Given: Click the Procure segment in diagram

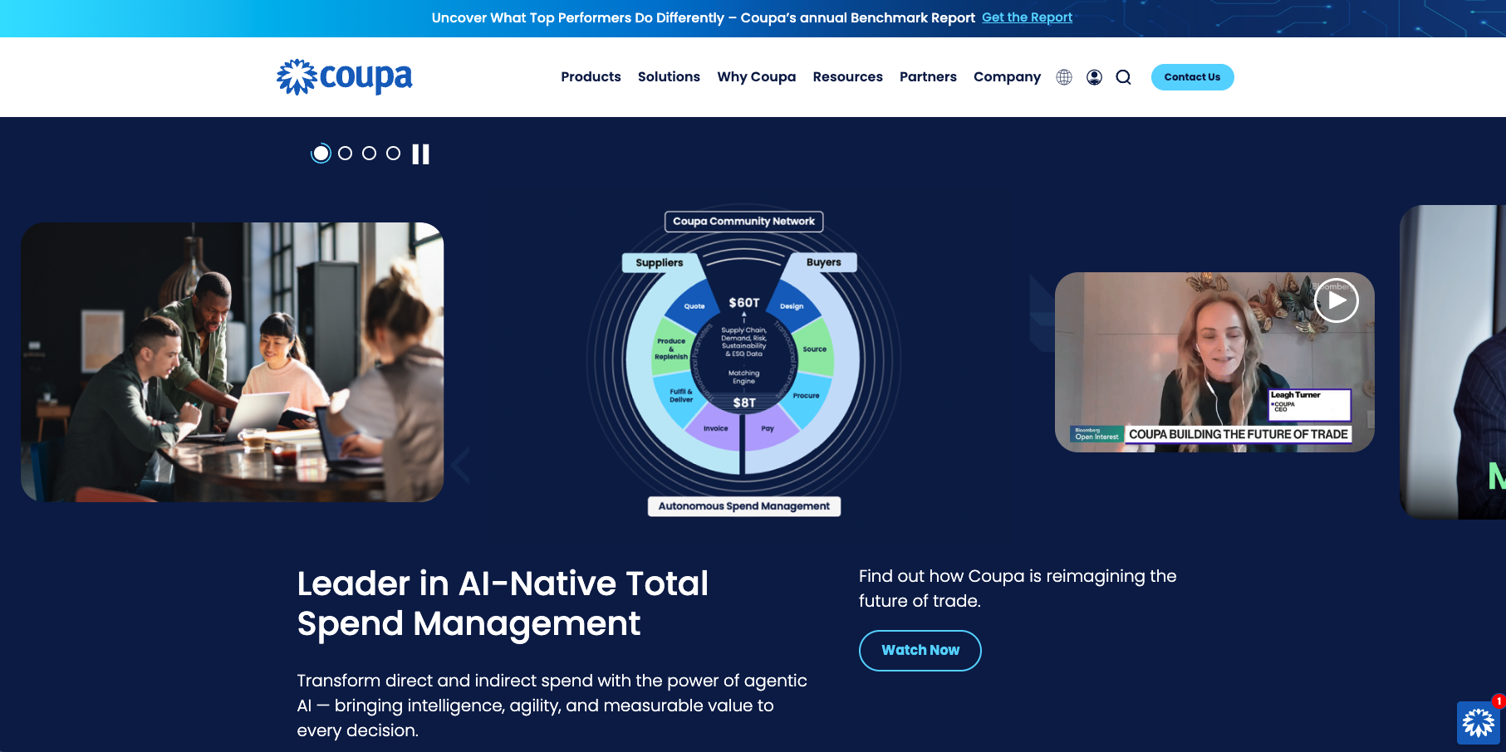Looking at the screenshot, I should (x=806, y=396).
